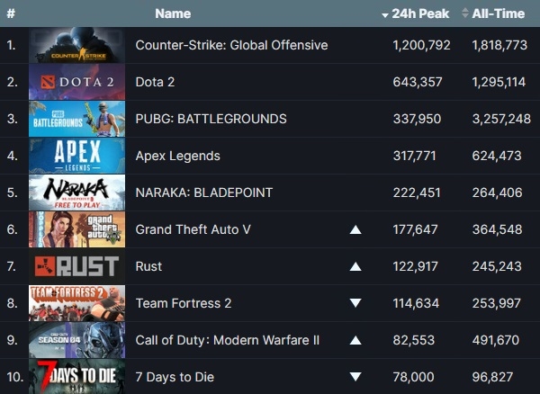
Task: Open the Apex Legends logo image
Action: point(76,156)
